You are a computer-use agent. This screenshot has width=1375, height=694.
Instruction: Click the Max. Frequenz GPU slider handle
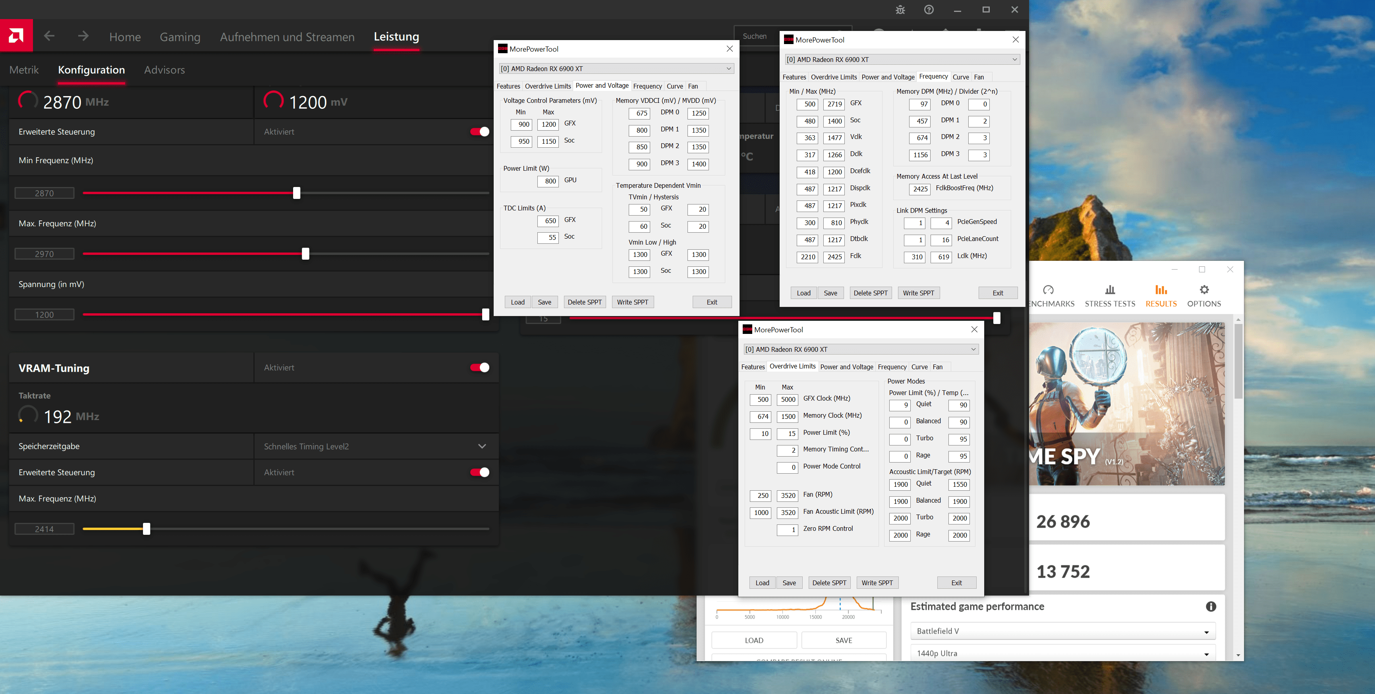coord(305,254)
